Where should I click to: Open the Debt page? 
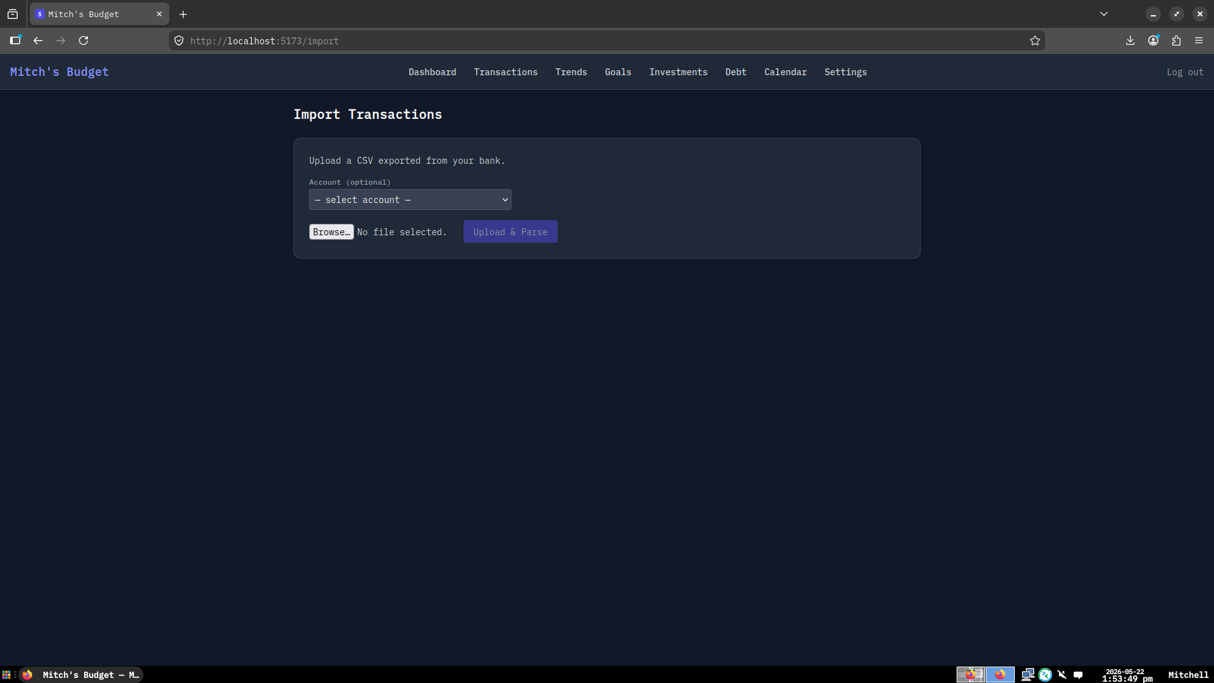pos(736,72)
